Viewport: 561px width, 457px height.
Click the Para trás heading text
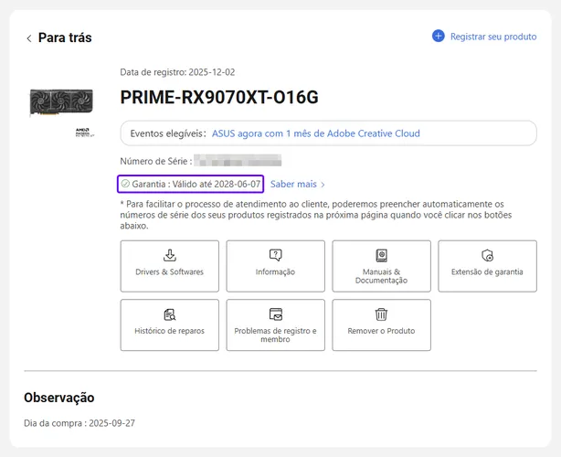tap(65, 37)
